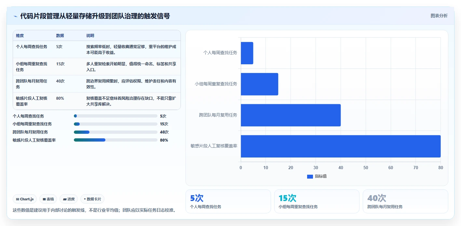This screenshot has width=461, height=226.
Task: Click the 表格 tag chip
Action: tap(48, 199)
